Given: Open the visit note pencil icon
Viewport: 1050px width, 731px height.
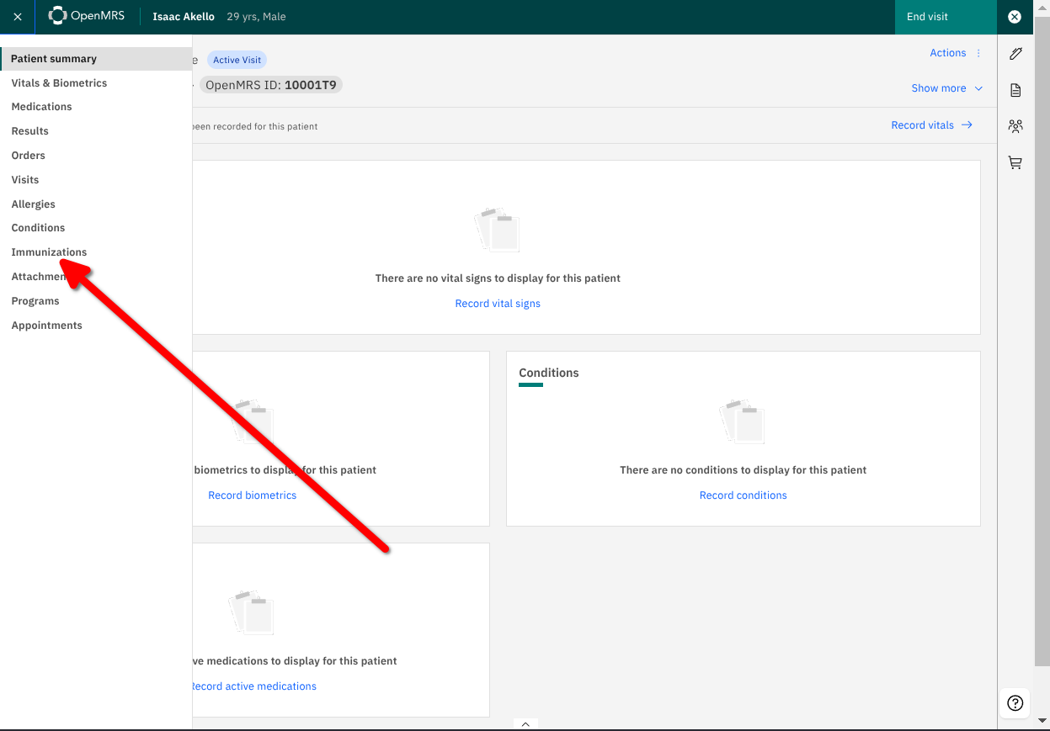Looking at the screenshot, I should (x=1015, y=54).
